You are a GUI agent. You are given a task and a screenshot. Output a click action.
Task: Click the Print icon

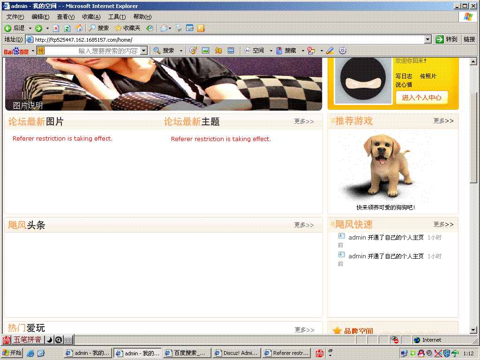179,28
